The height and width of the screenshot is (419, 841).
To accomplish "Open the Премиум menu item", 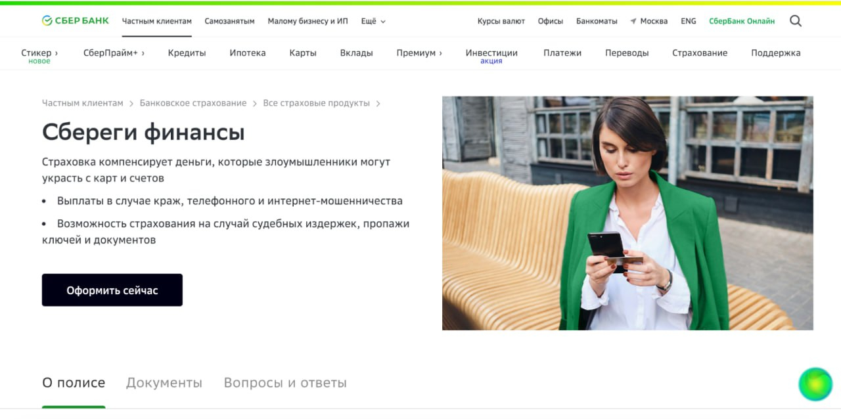I will 419,53.
